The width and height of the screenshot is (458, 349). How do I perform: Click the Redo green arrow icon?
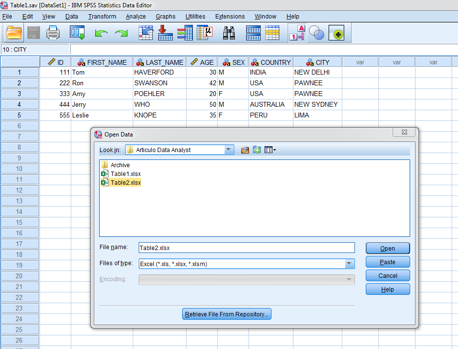point(121,33)
